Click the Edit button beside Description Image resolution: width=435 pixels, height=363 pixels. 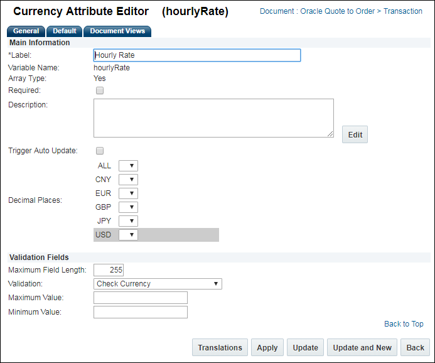(x=355, y=134)
